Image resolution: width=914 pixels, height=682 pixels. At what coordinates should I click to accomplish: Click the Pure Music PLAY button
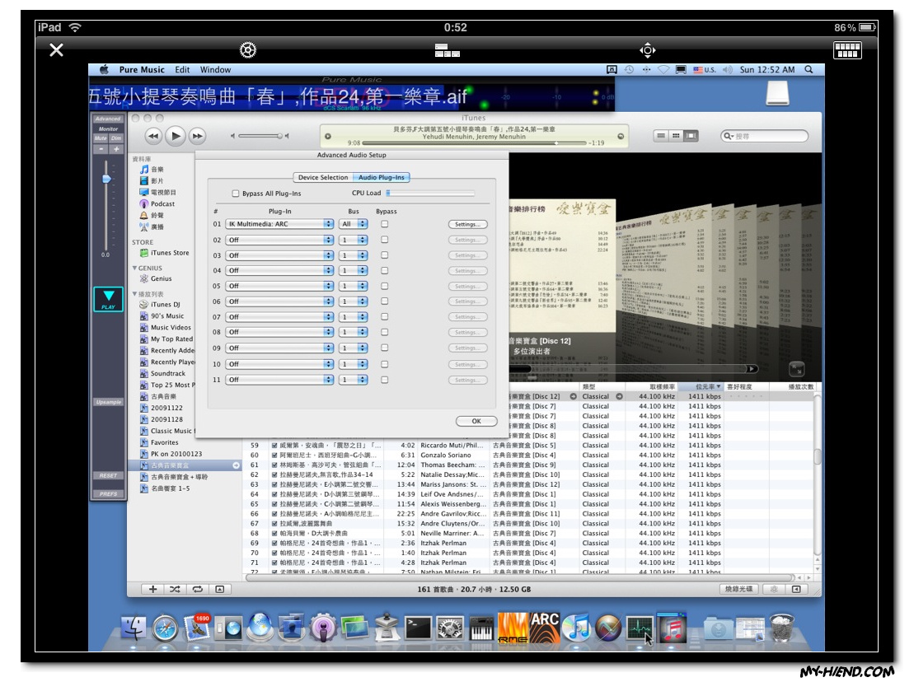(109, 299)
